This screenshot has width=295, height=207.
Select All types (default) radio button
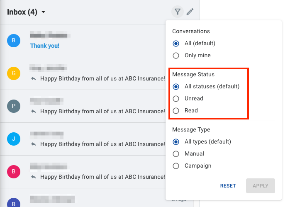point(176,142)
